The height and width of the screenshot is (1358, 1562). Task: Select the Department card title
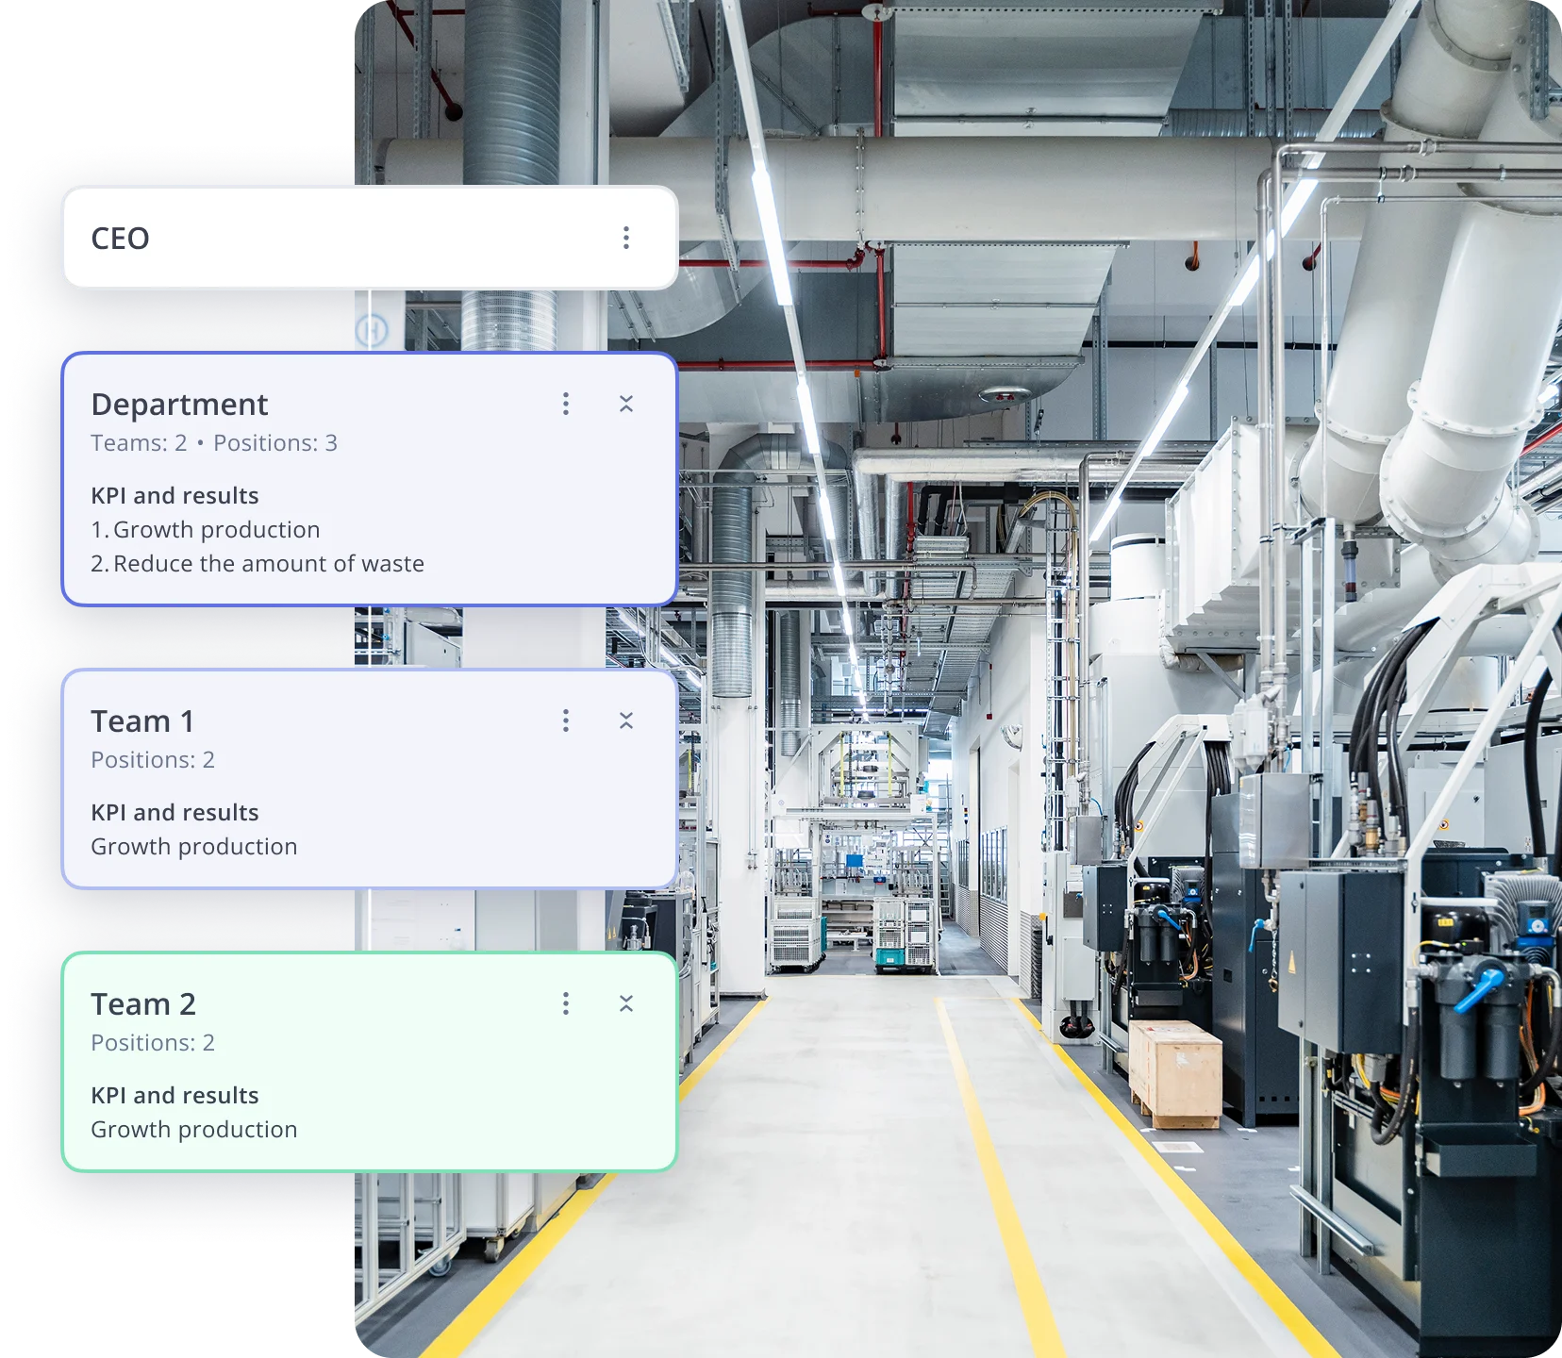179,405
